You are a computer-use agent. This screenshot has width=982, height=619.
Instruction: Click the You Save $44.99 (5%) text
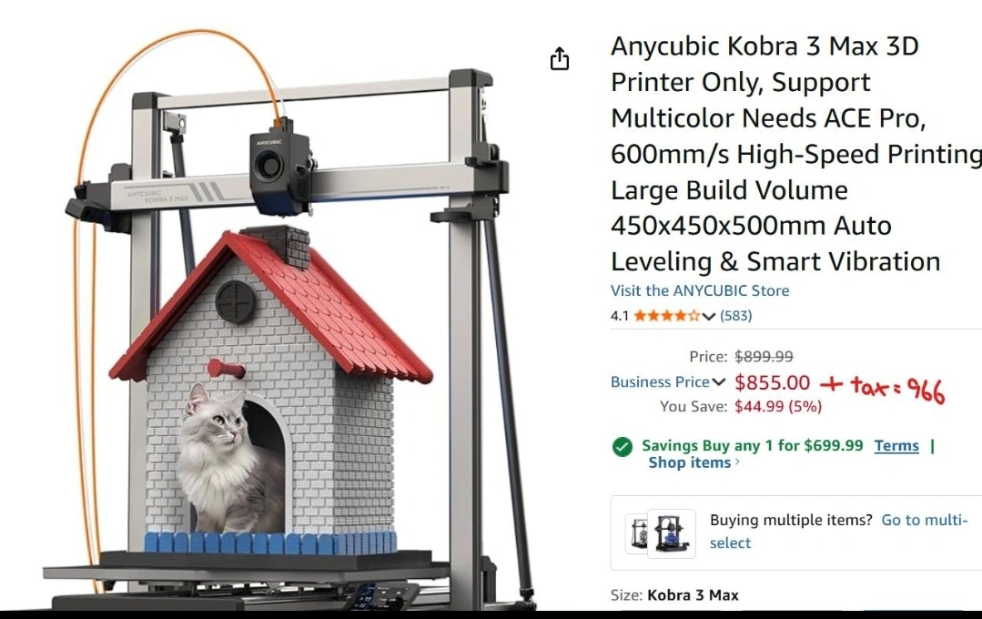pyautogui.click(x=740, y=407)
